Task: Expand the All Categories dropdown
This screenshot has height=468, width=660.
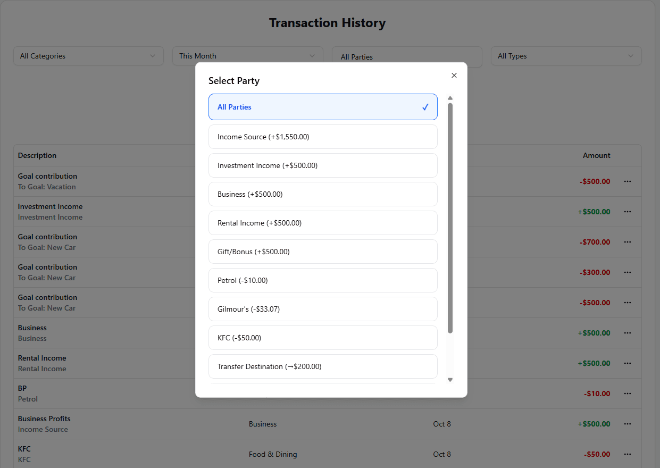Action: pyautogui.click(x=88, y=56)
